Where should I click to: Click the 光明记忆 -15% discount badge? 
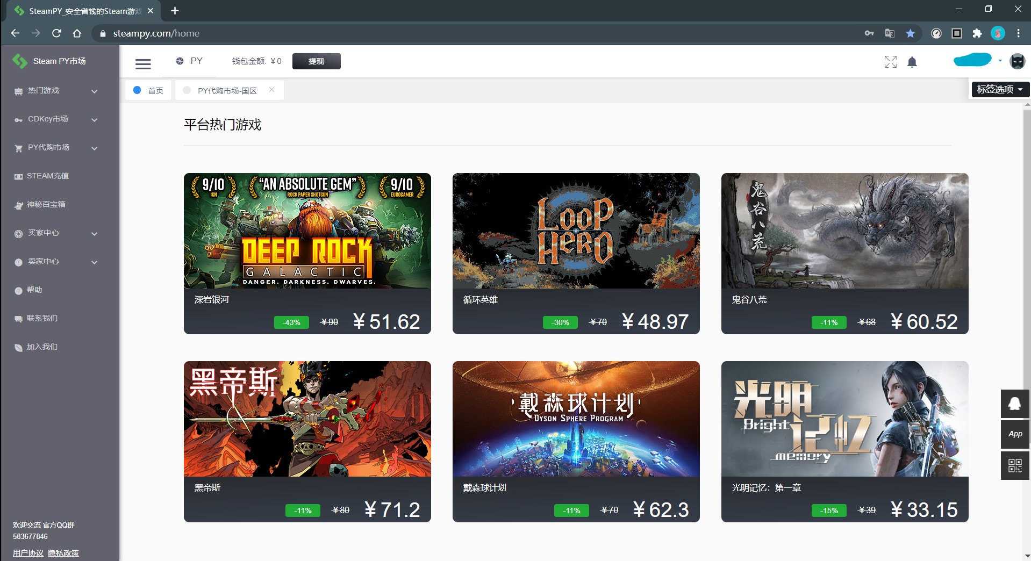829,510
